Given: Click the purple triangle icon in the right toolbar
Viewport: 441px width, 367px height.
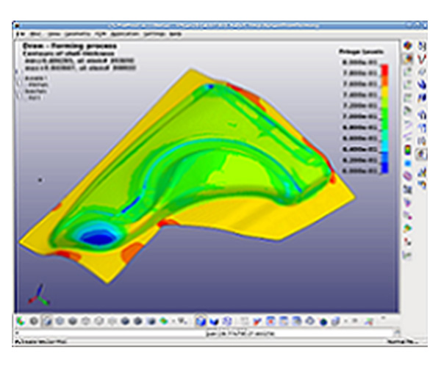Looking at the screenshot, I should tap(407, 202).
